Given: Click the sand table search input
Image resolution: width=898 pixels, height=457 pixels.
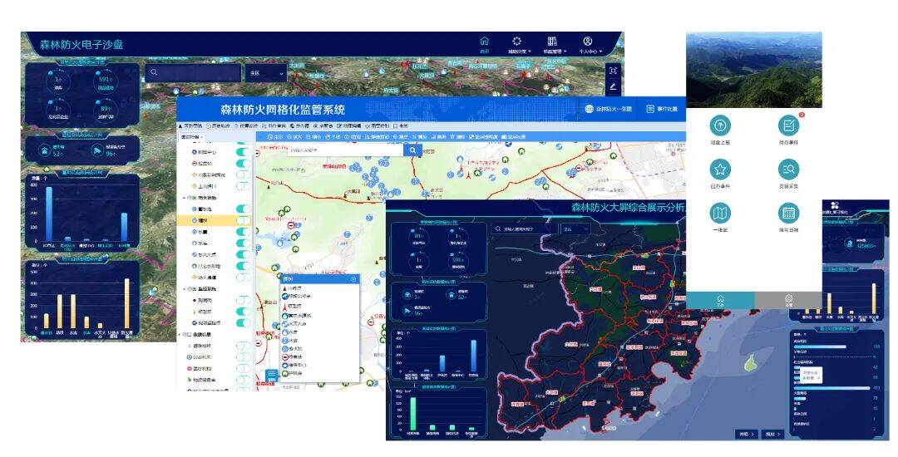Looking at the screenshot, I should pyautogui.click(x=193, y=73).
